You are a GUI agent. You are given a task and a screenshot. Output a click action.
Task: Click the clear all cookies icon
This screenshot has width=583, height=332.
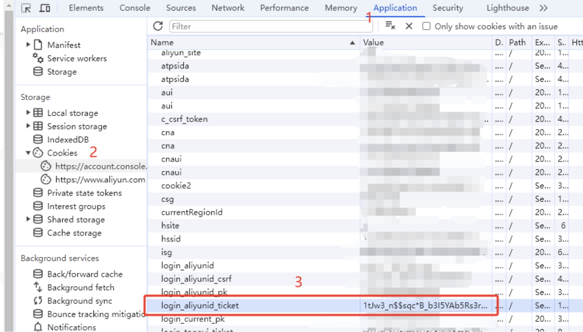(x=390, y=26)
